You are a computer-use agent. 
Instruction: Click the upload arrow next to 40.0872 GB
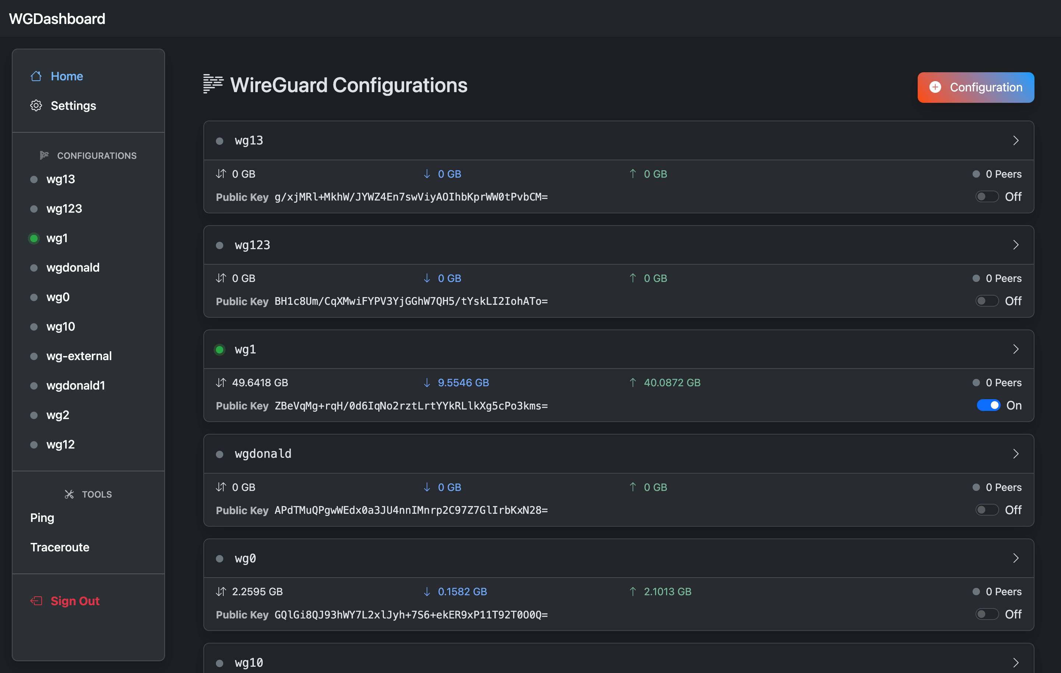pos(633,383)
